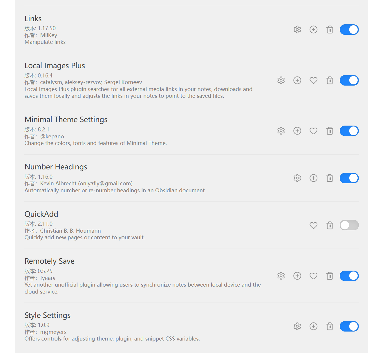Click trash icon for Number Headings
Image resolution: width=378 pixels, height=353 pixels.
click(x=330, y=178)
